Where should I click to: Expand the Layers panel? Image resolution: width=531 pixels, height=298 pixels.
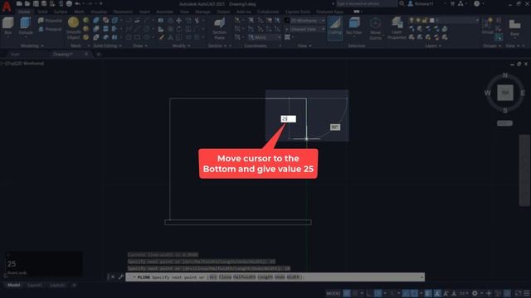pos(433,46)
